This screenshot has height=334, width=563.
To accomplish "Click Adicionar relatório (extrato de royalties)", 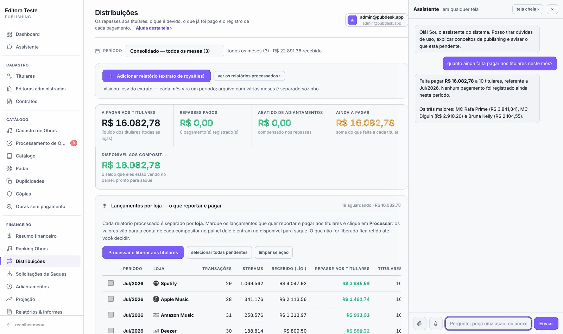I will pos(157,76).
